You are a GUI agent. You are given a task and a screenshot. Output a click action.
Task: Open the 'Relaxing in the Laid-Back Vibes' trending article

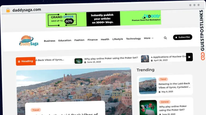point(174,86)
